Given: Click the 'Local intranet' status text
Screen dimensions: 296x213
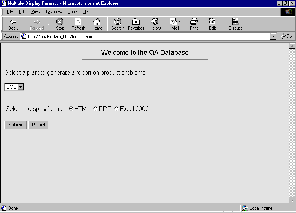Looking at the screenshot, I should tap(262, 208).
